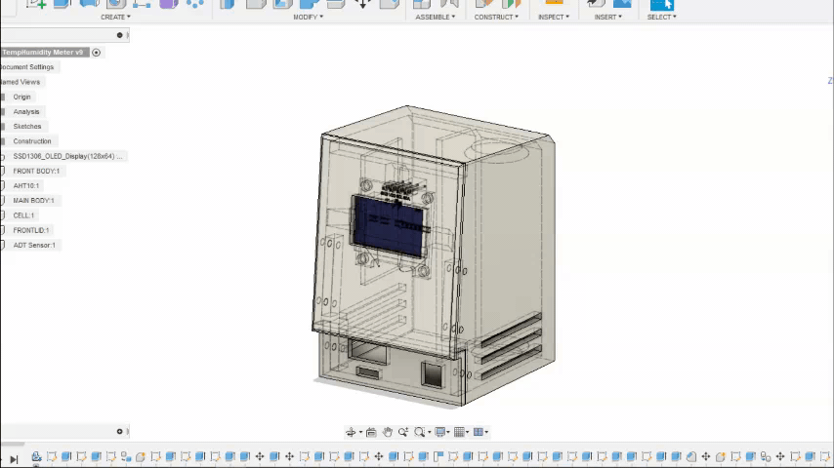Click the Grid and Snaps icon
The image size is (834, 468).
459,432
